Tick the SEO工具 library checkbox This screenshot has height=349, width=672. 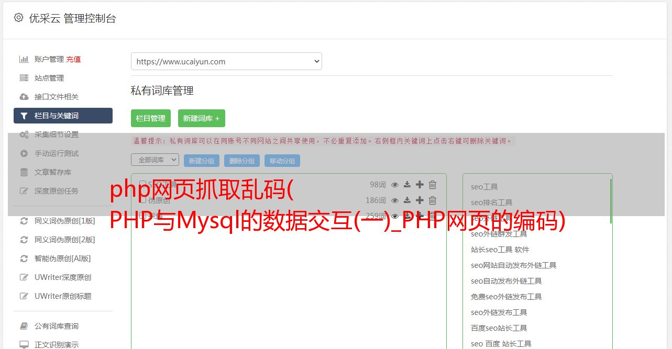[x=142, y=184]
